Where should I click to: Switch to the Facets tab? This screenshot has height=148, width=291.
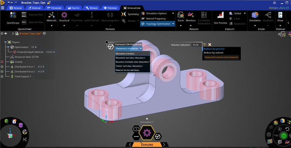tap(74, 8)
